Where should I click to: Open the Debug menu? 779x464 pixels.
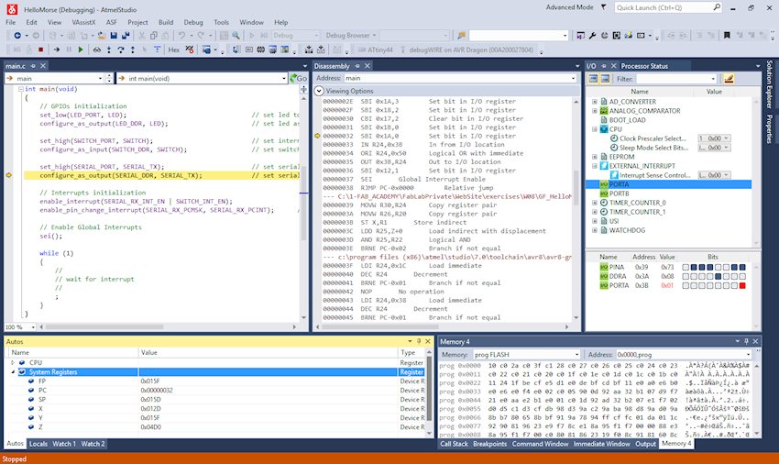pos(193,20)
